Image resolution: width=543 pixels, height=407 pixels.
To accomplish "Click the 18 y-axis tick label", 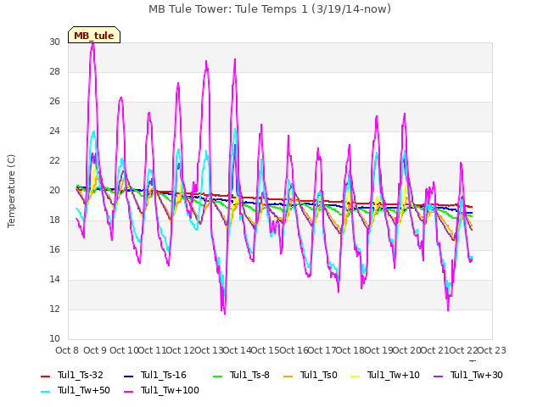I will coord(54,220).
